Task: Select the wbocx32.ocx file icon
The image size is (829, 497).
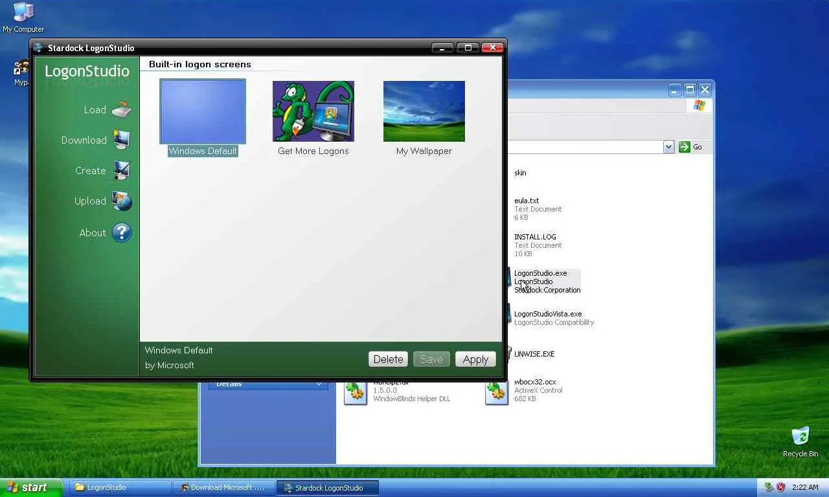Action: click(497, 392)
